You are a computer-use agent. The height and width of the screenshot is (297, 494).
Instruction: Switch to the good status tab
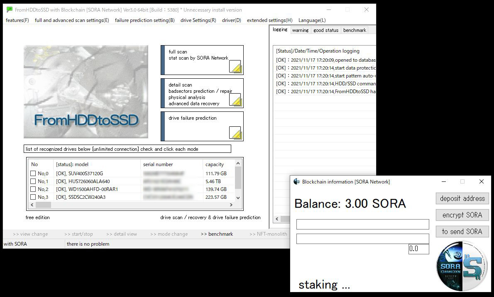(326, 30)
